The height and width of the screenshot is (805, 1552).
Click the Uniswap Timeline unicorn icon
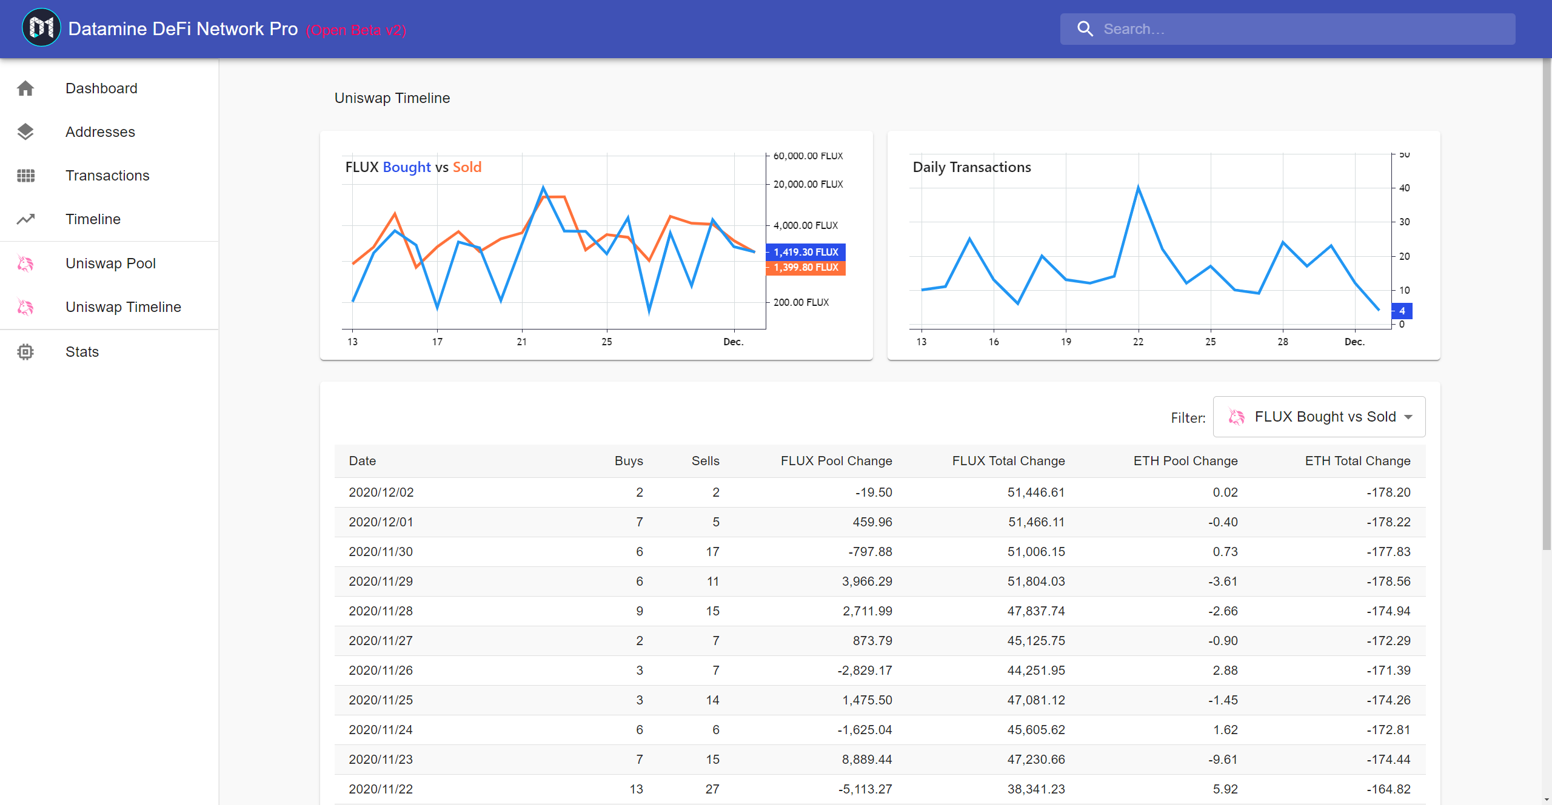tap(25, 307)
